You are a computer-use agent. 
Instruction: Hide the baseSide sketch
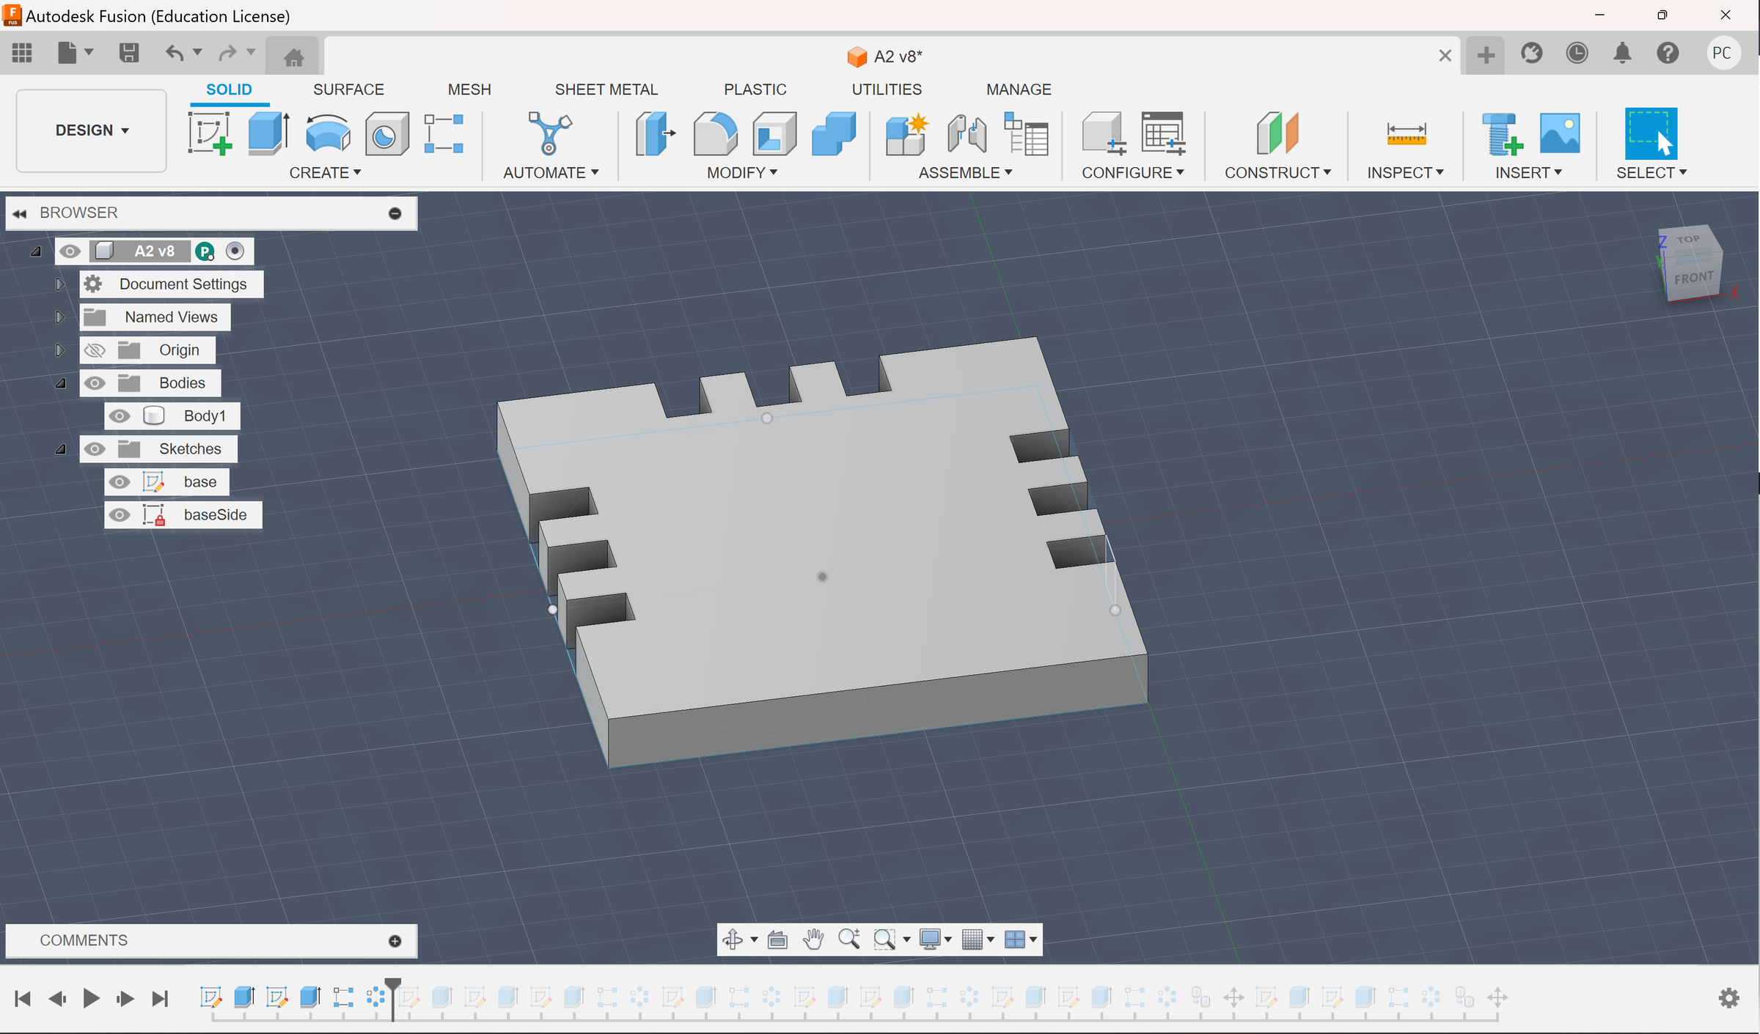tap(120, 515)
